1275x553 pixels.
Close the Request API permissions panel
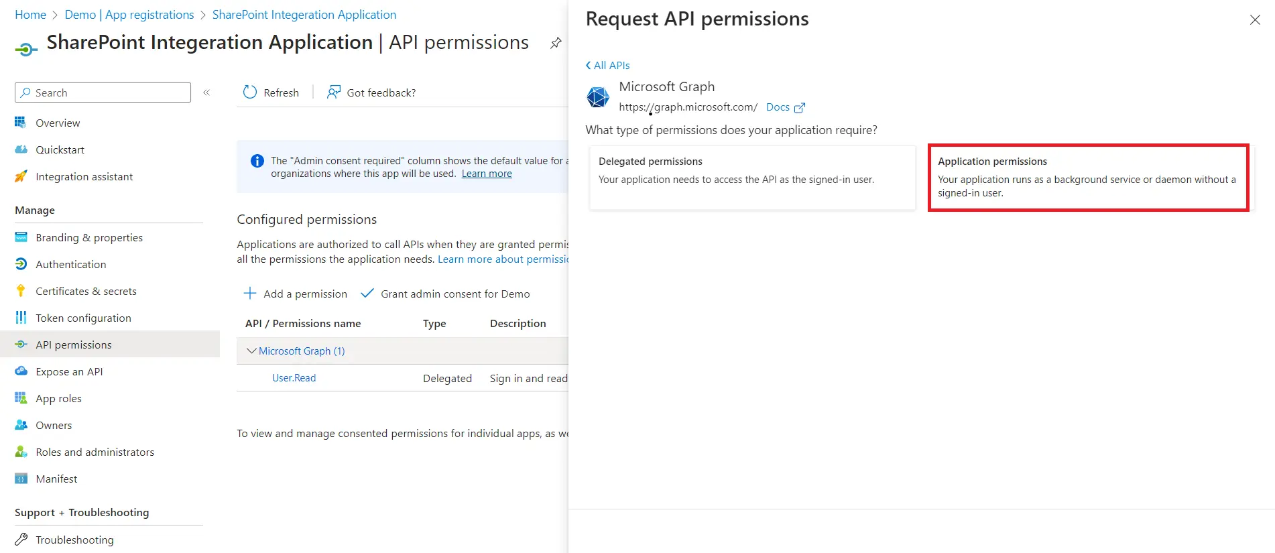(1255, 20)
